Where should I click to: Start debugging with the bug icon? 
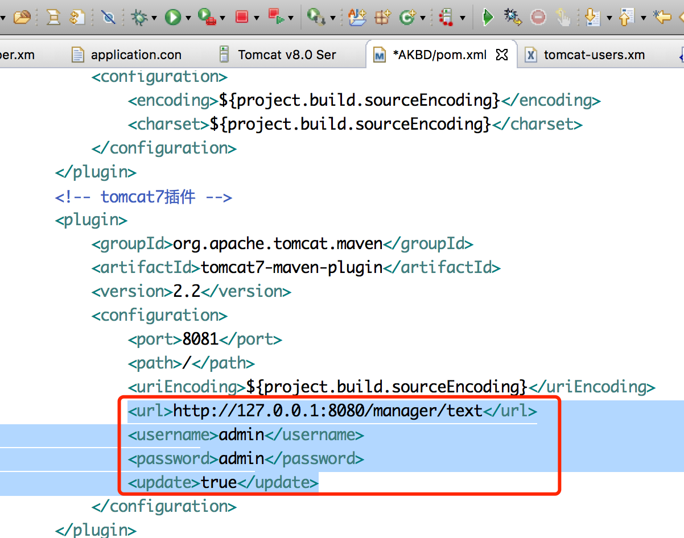(x=138, y=18)
